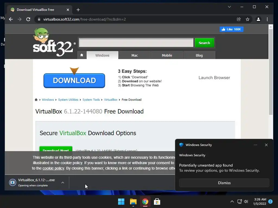This screenshot has height=208, width=278.
Task: Select the Mobile navigation tab
Action: (167, 55)
